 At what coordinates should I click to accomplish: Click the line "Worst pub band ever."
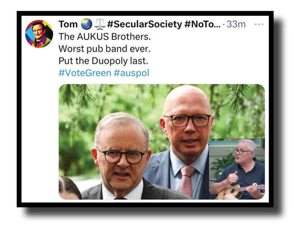click(104, 49)
